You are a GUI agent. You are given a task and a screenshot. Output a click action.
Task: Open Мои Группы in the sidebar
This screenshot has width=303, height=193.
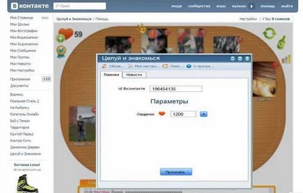point(20,57)
